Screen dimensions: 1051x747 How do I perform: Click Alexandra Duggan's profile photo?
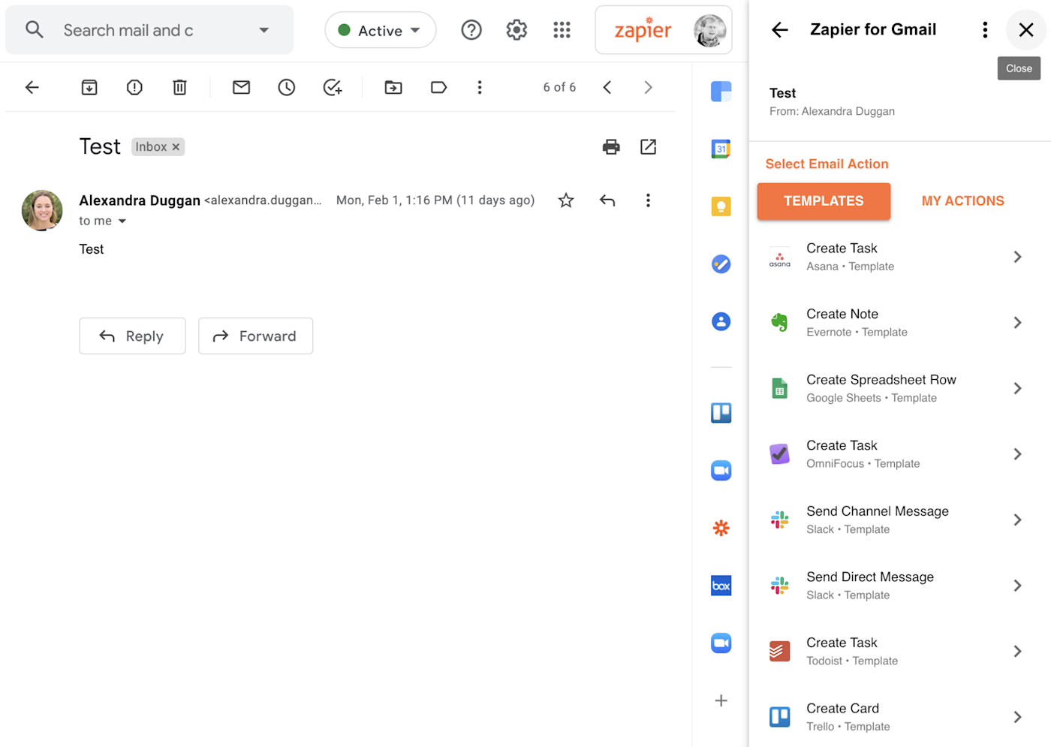[42, 210]
